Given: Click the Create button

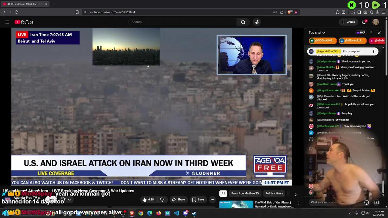Looking at the screenshot, I should [348, 22].
